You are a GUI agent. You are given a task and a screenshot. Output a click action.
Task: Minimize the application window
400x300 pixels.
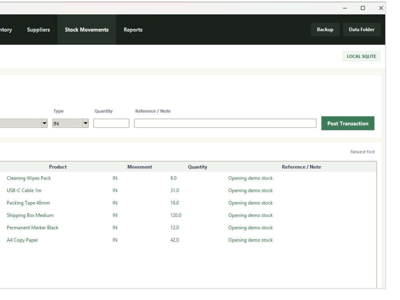tap(345, 8)
